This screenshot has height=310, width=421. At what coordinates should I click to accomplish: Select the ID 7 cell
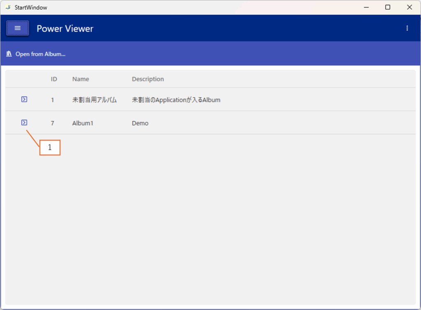click(x=53, y=123)
